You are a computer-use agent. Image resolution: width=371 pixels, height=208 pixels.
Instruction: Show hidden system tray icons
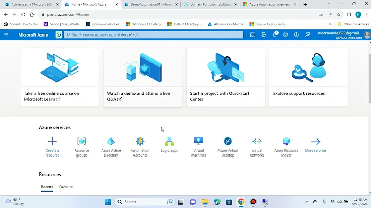307,202
